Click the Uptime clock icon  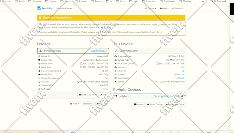116,74
